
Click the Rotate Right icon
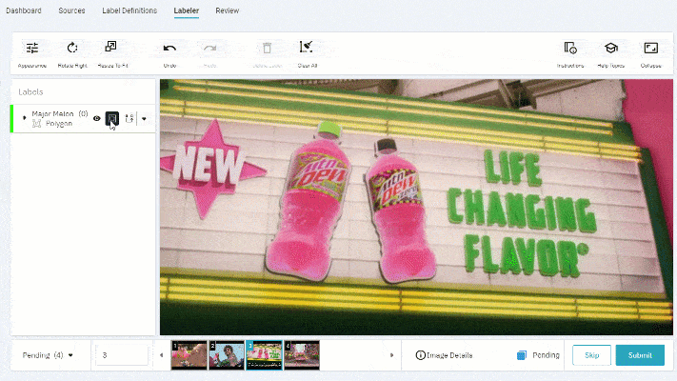coord(71,49)
